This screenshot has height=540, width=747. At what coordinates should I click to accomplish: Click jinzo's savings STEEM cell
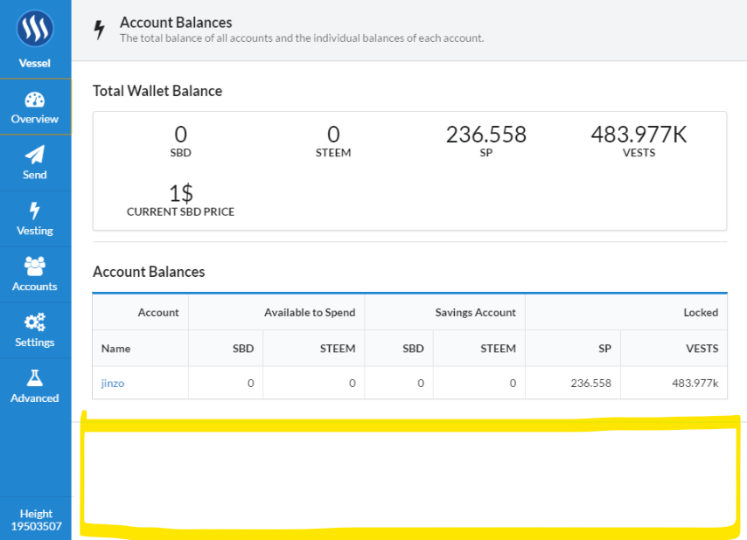point(479,383)
